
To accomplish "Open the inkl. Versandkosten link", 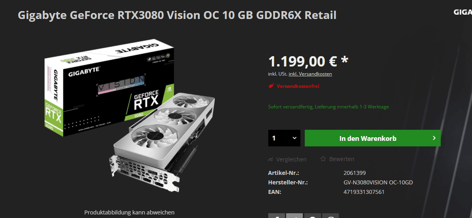I will (x=310, y=74).
